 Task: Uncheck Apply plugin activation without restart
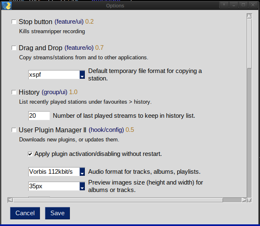[30, 154]
